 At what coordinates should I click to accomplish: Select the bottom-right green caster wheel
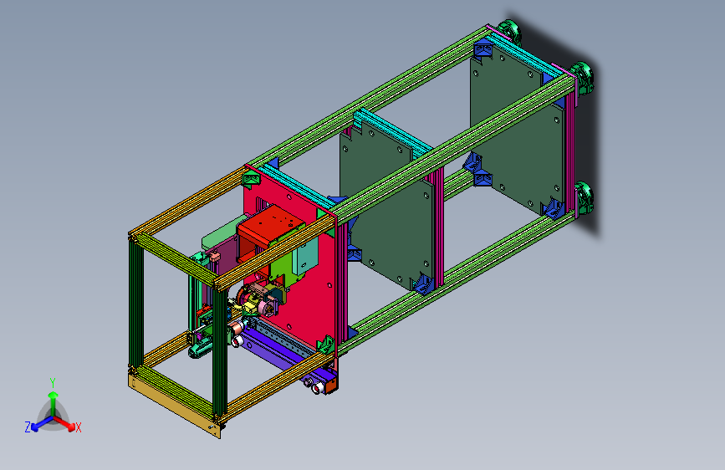click(584, 197)
